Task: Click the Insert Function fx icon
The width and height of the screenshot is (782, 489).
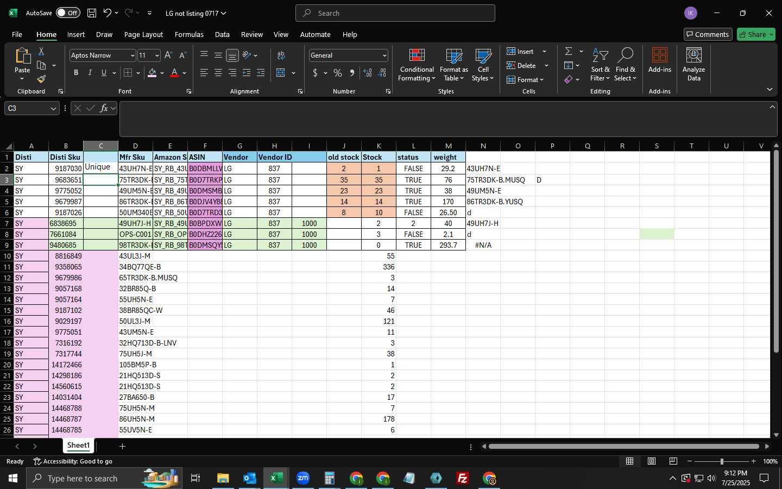Action: [104, 108]
